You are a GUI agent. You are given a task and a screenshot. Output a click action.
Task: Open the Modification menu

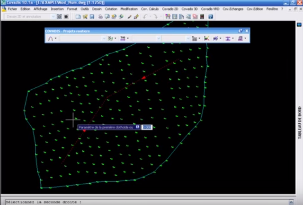[x=129, y=9]
